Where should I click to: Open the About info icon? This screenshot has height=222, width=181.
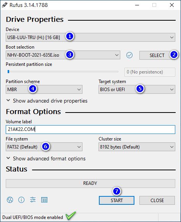21,200
